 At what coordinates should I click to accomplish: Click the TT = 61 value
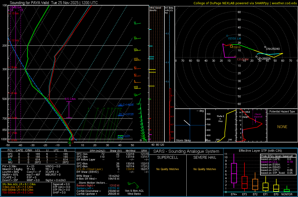(31, 169)
